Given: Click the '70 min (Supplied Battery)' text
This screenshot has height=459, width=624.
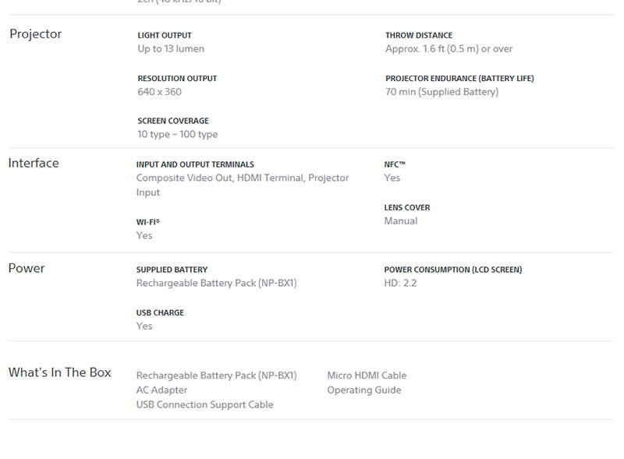Looking at the screenshot, I should pos(441,92).
